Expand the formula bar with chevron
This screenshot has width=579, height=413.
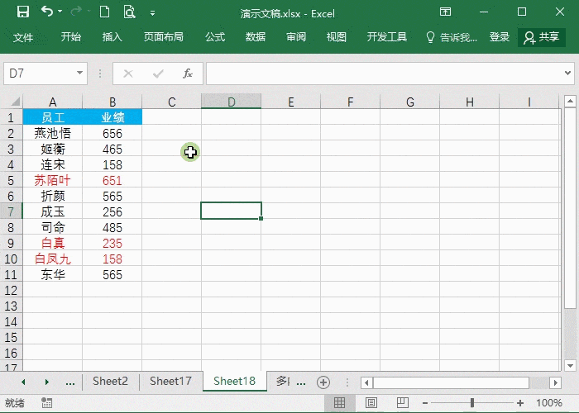point(568,73)
